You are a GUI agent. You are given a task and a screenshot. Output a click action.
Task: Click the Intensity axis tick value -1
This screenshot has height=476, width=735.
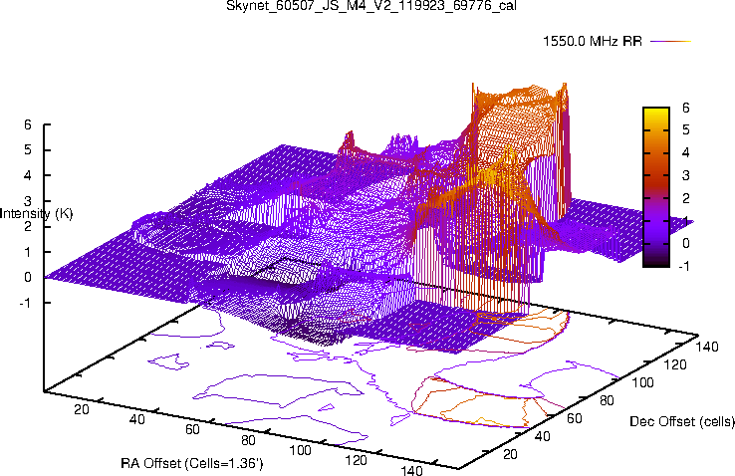pyautogui.click(x=25, y=303)
